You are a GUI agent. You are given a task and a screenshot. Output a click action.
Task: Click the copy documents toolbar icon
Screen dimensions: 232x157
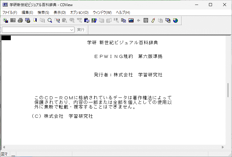(x=124, y=20)
